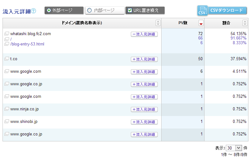Open the external link icon beside www.shinobi.jp

(x=6, y=122)
